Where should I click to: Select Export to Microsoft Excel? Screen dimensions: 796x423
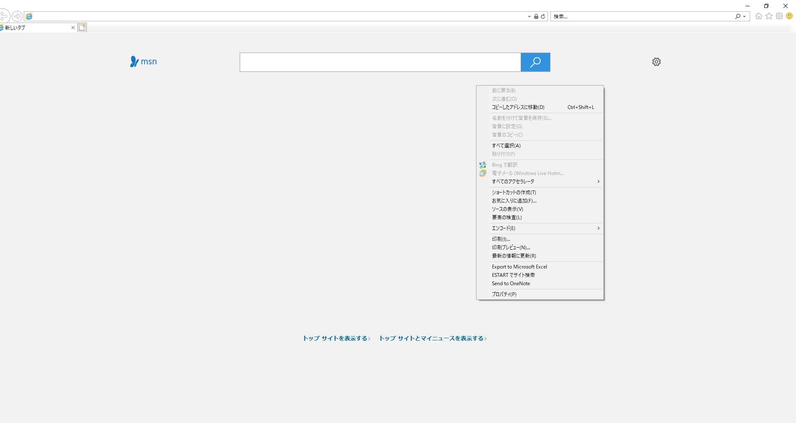519,267
